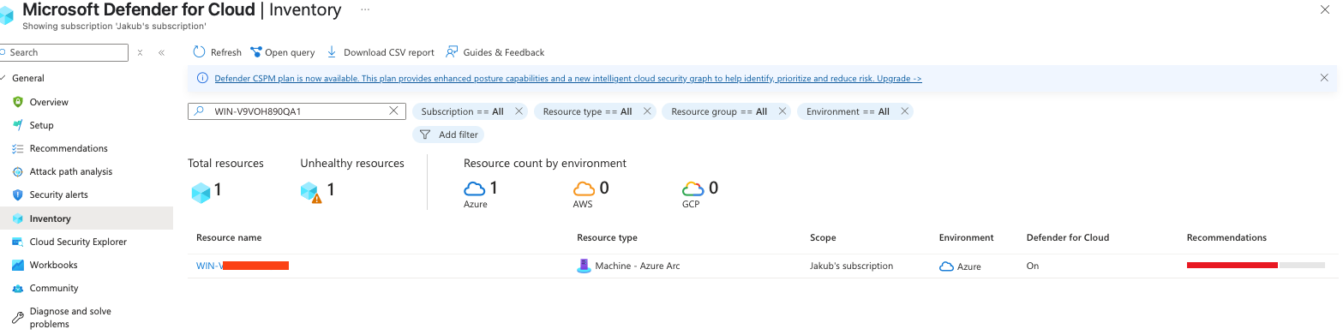This screenshot has height=335, width=1343.
Task: Dismiss the Defender CSPM info banner
Action: [1324, 78]
